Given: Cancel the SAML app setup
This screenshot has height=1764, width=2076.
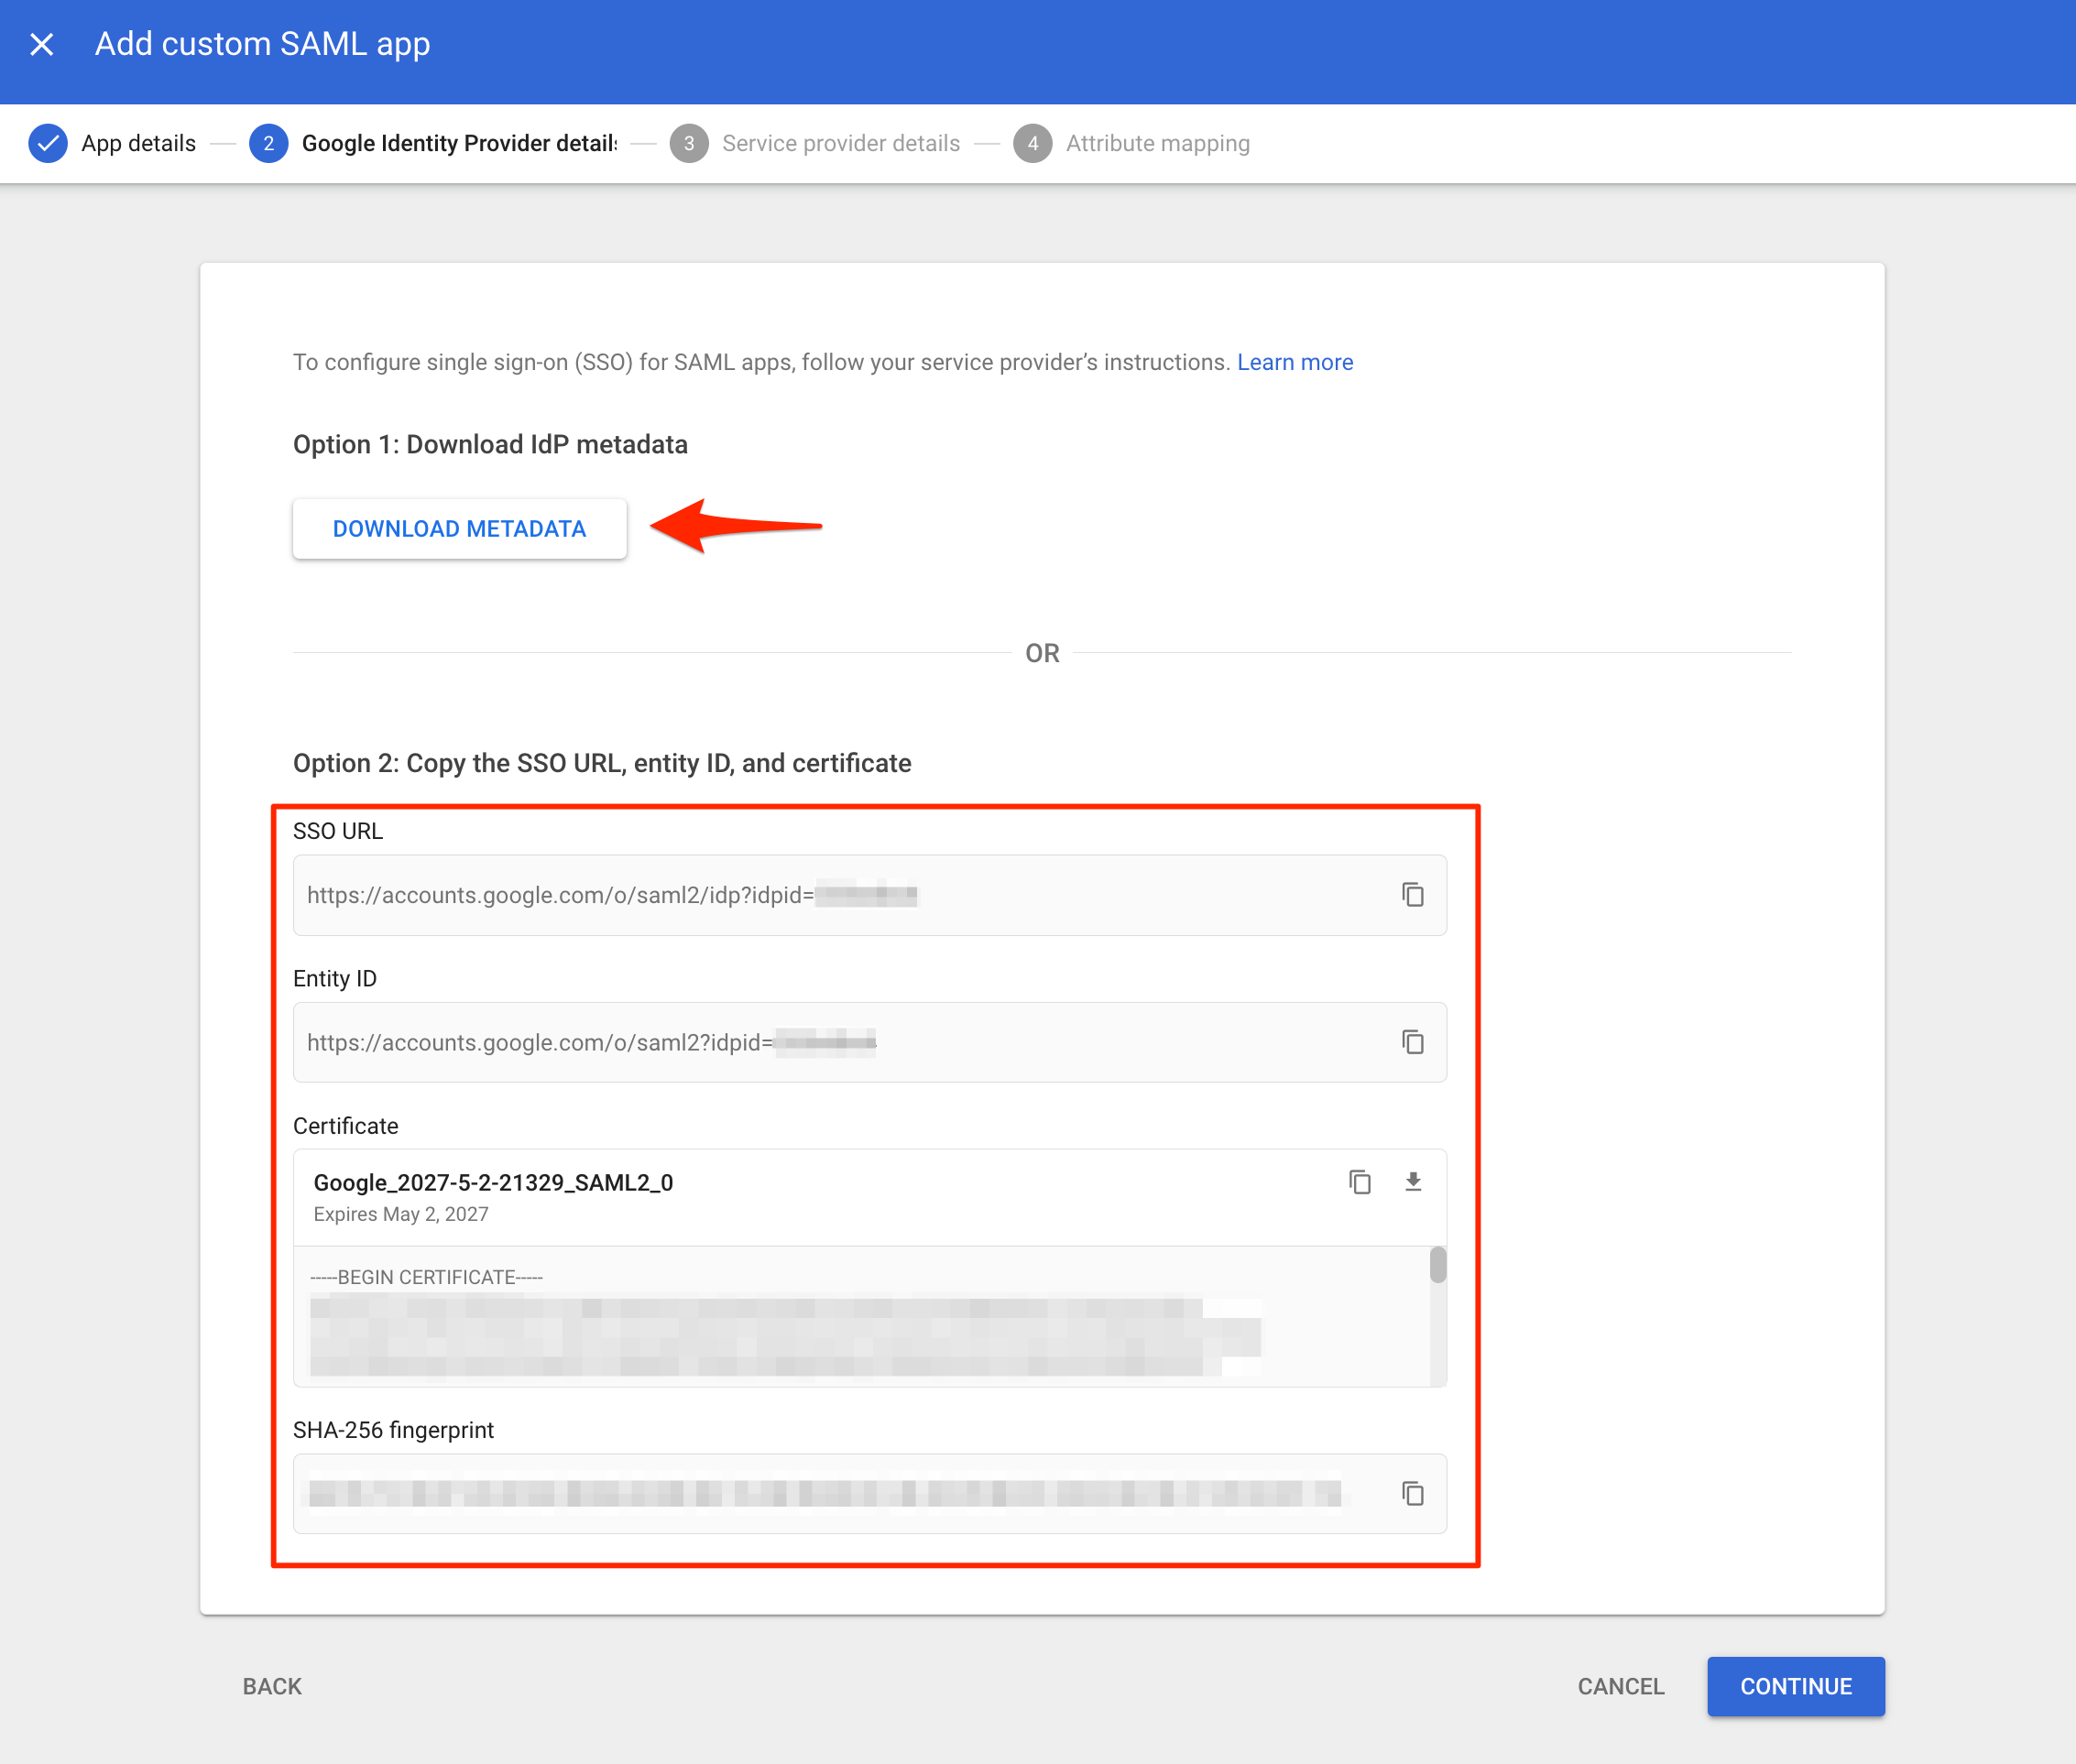Looking at the screenshot, I should (x=1621, y=1686).
